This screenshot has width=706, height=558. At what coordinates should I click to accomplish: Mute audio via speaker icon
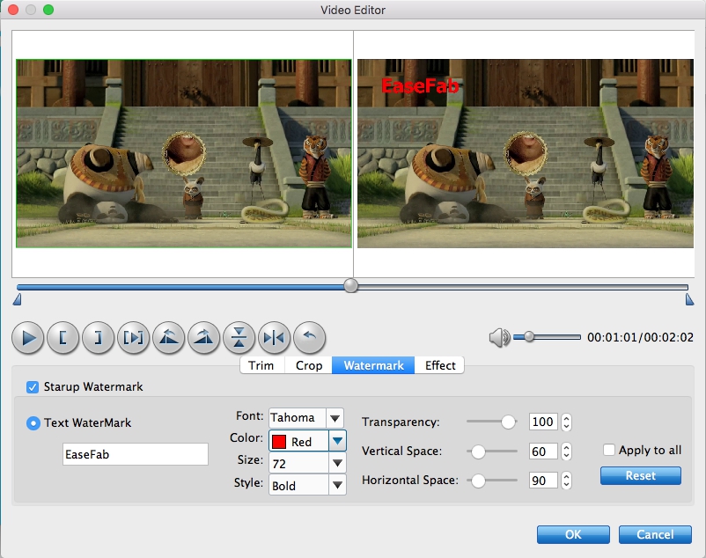coord(499,337)
